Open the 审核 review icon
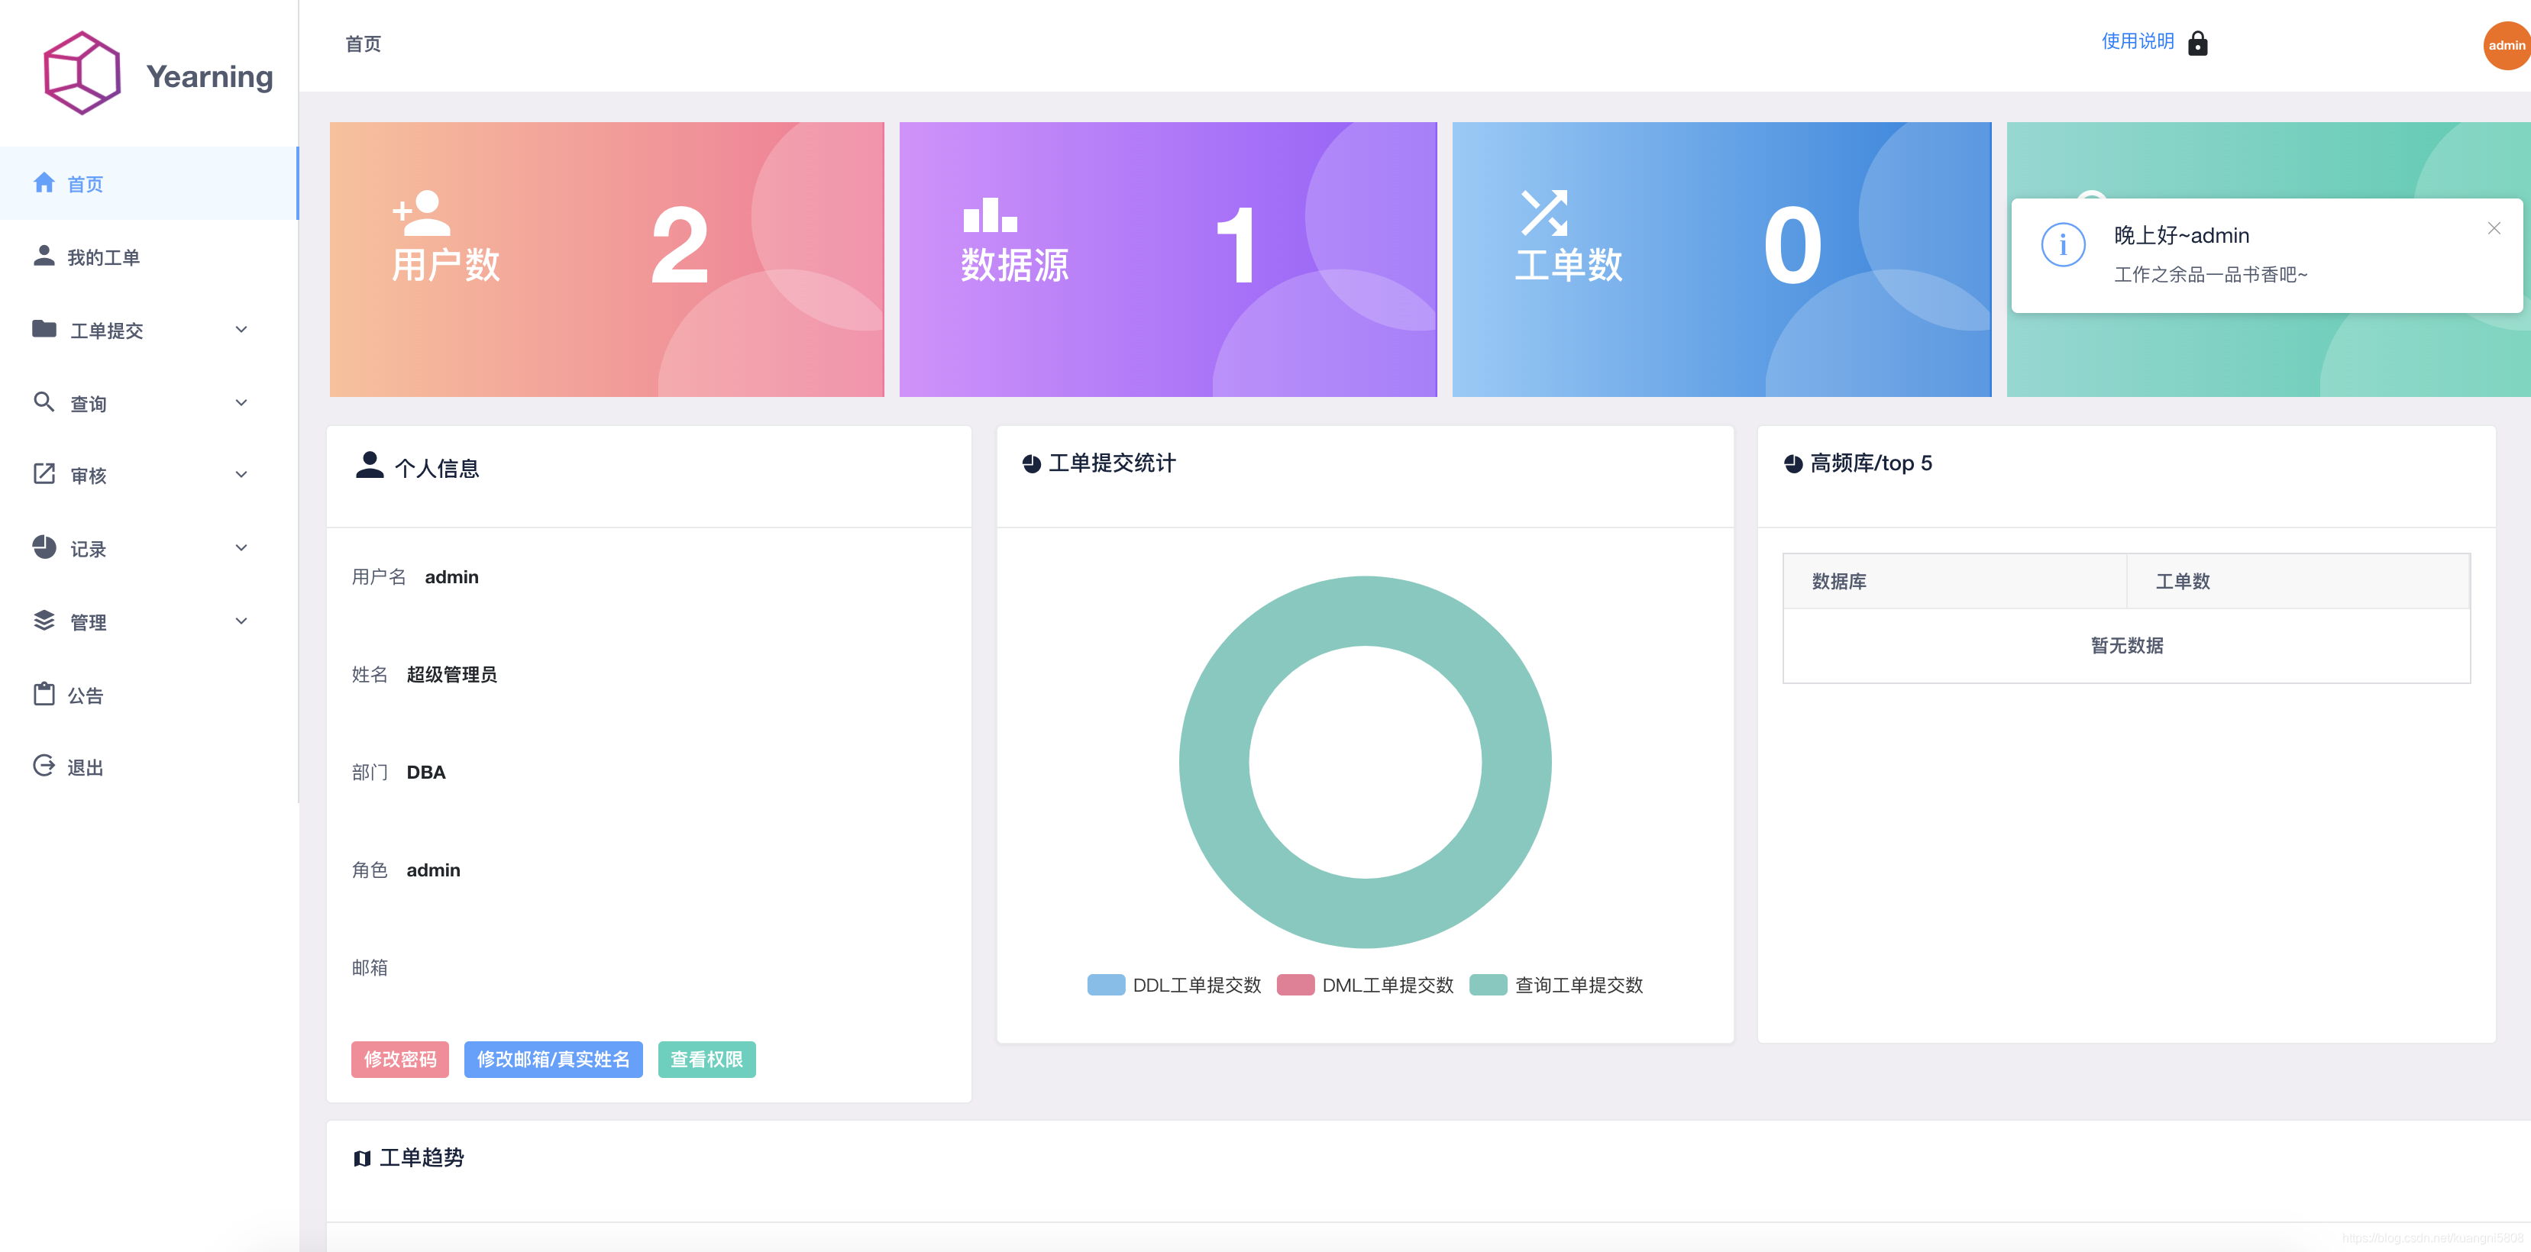This screenshot has height=1252, width=2531. click(x=44, y=474)
